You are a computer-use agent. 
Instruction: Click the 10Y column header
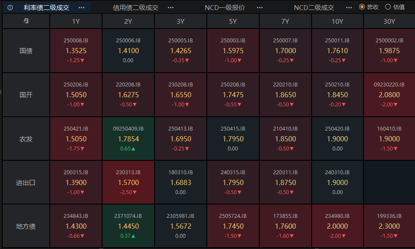337,21
